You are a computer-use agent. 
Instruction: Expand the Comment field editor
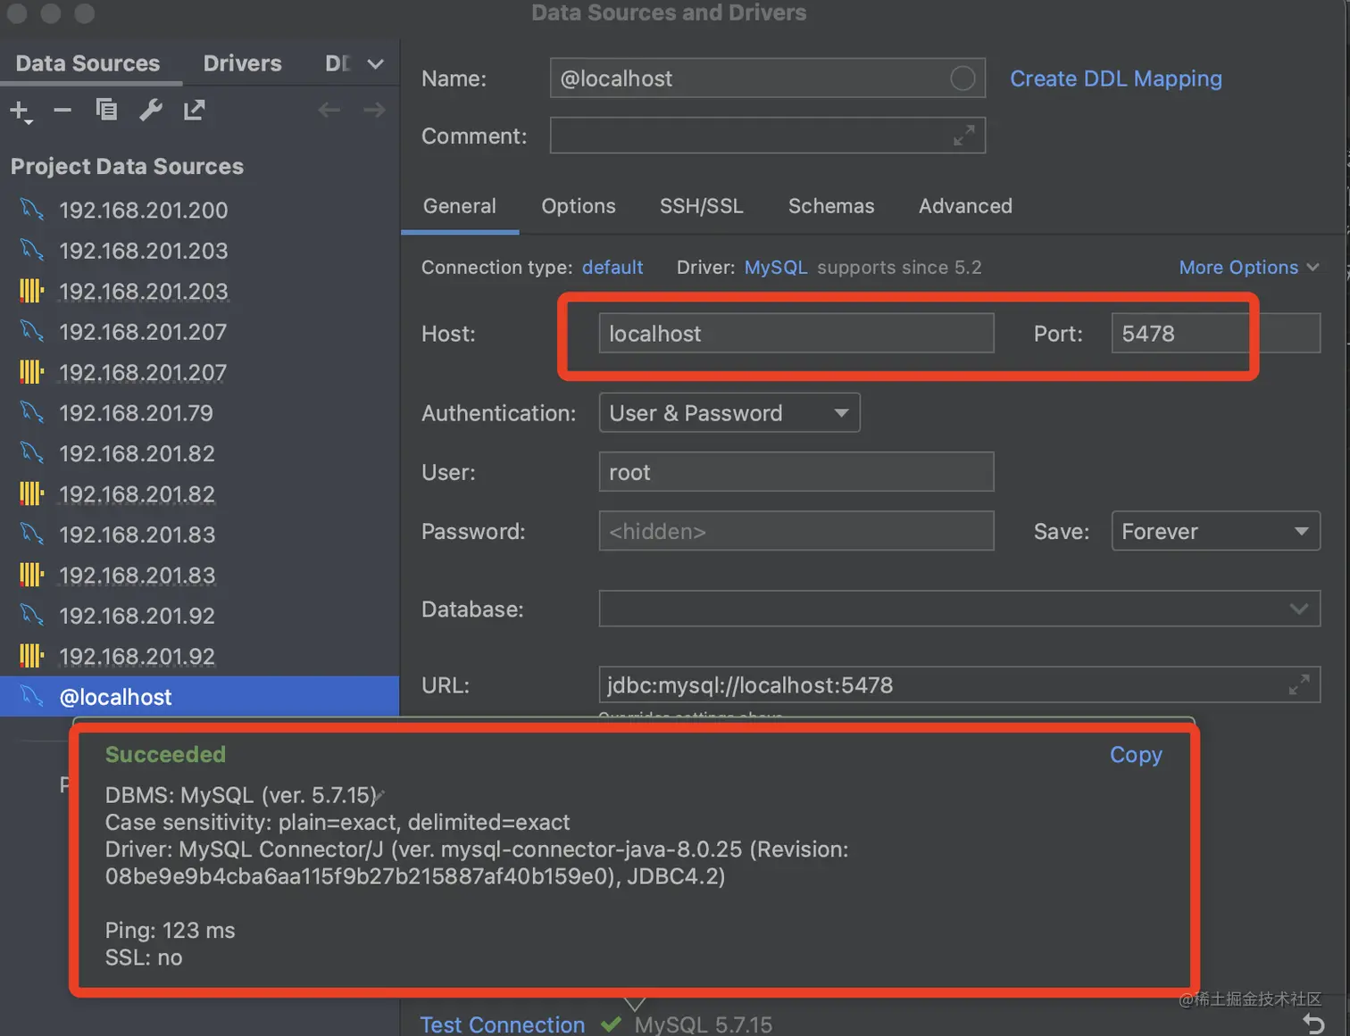point(963,136)
